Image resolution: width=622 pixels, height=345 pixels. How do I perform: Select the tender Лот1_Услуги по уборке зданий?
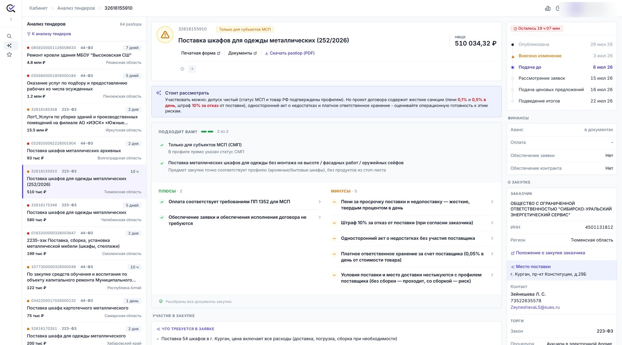pyautogui.click(x=84, y=120)
